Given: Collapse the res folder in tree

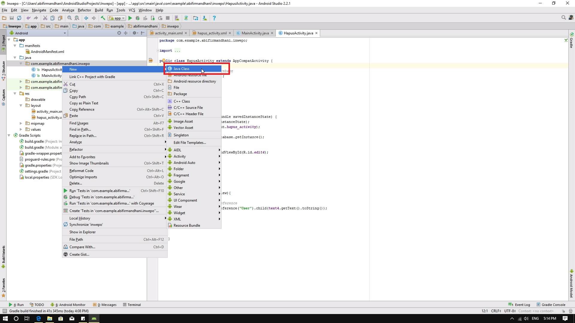Looking at the screenshot, I should [15, 94].
